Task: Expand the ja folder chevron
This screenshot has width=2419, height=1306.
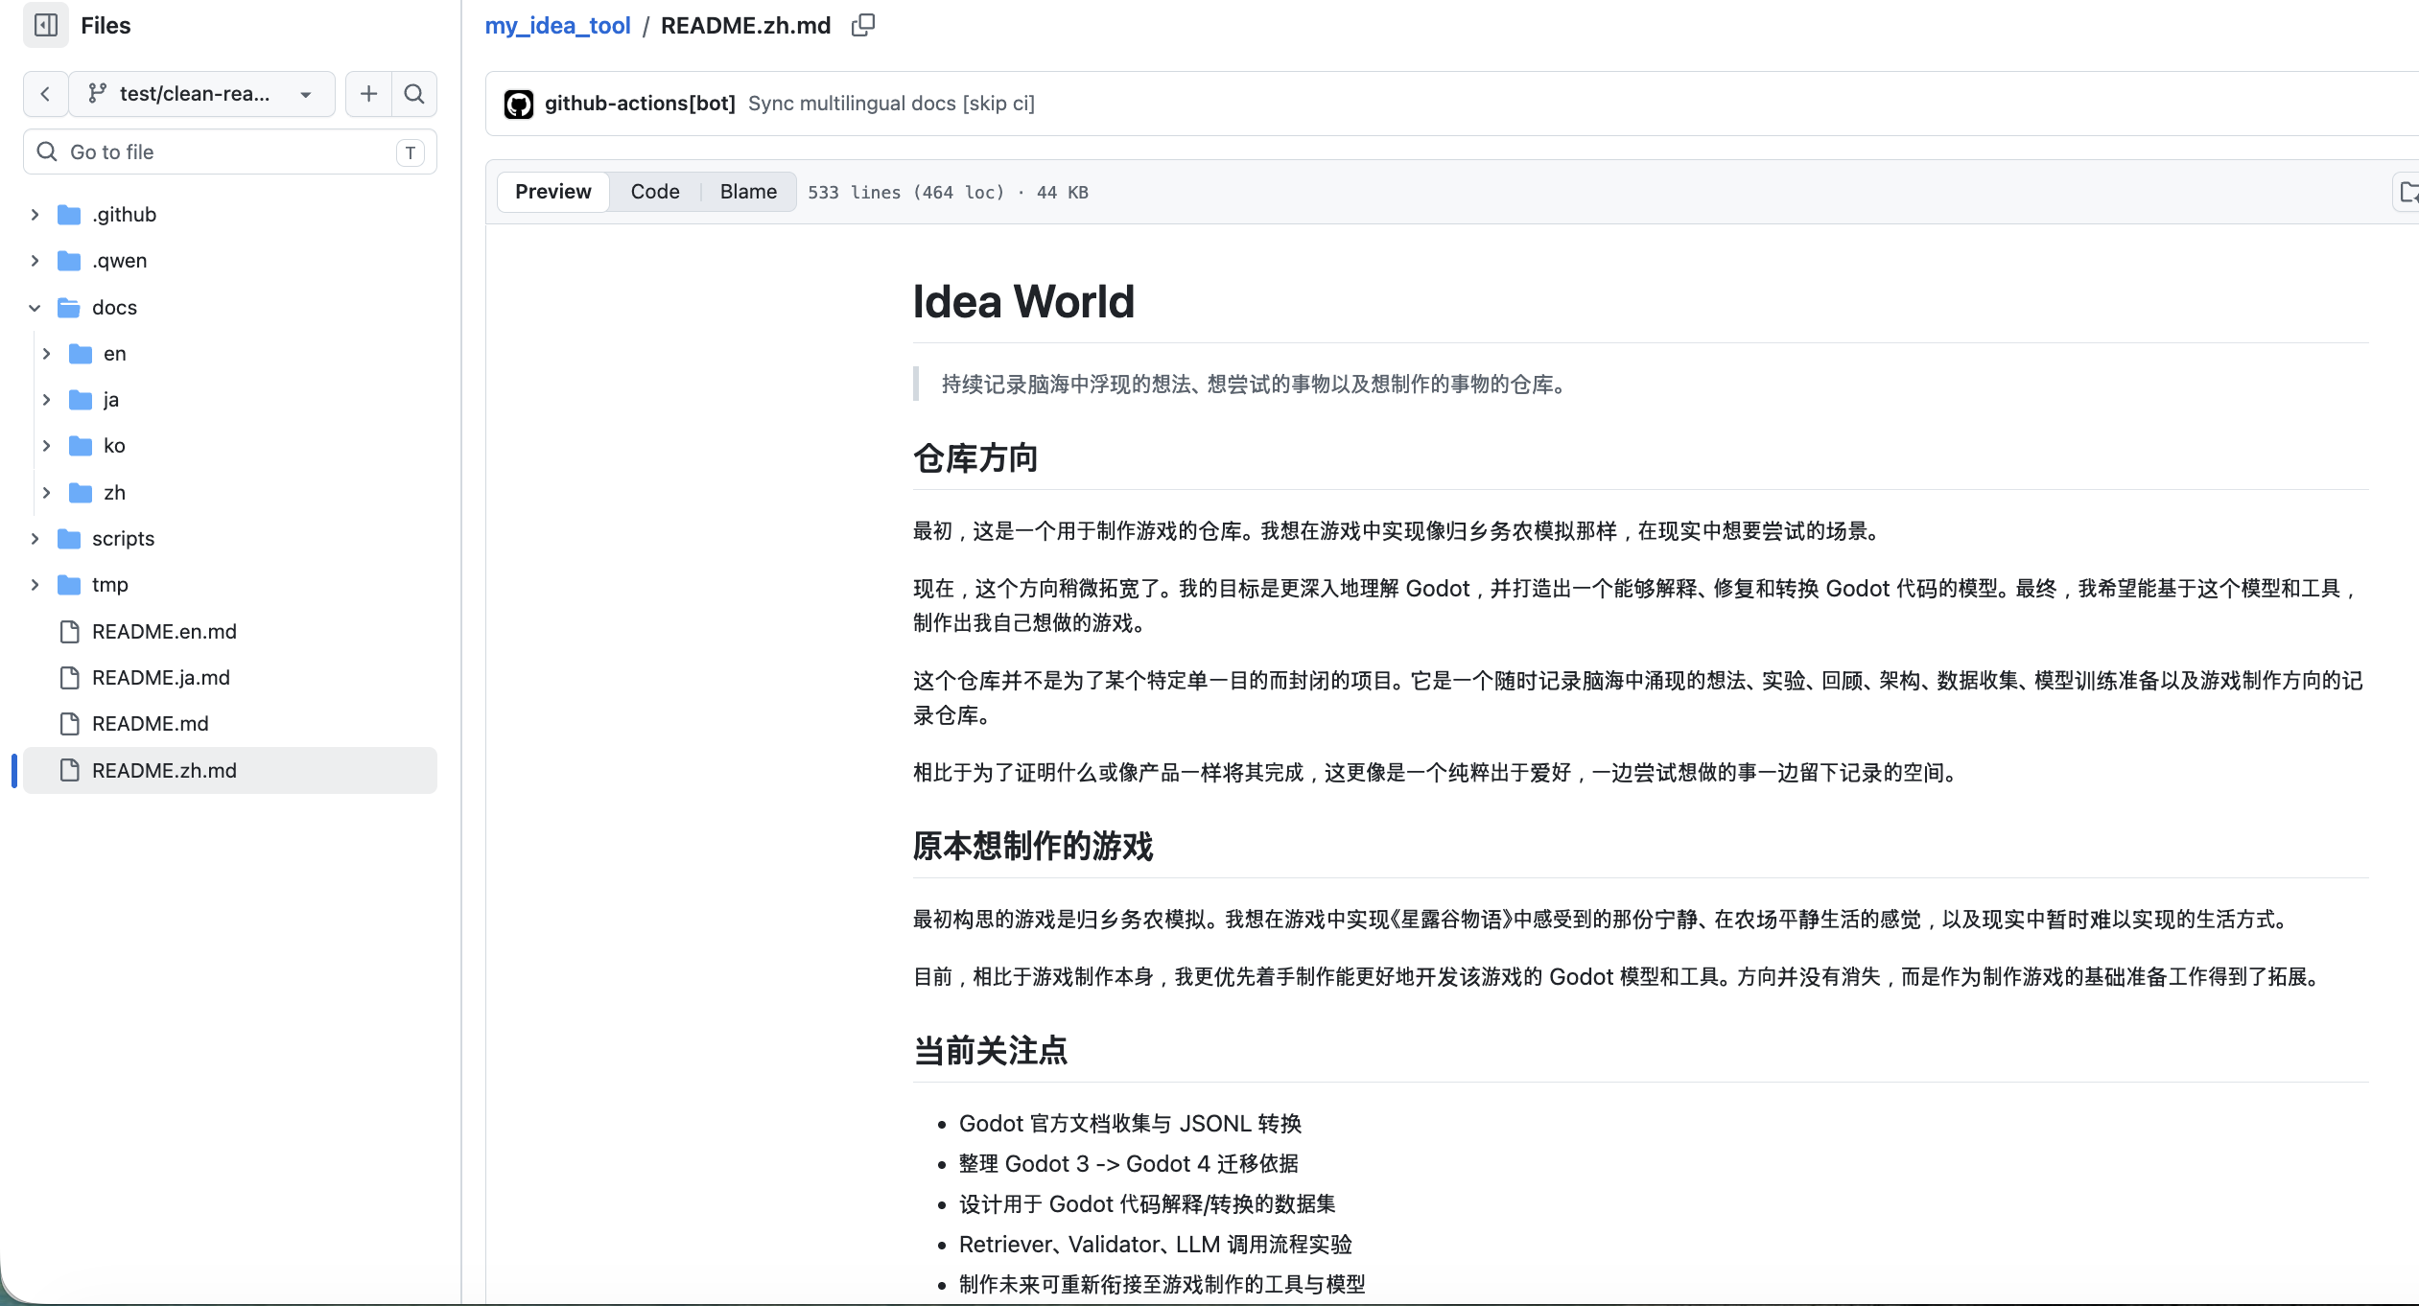Action: click(x=46, y=400)
